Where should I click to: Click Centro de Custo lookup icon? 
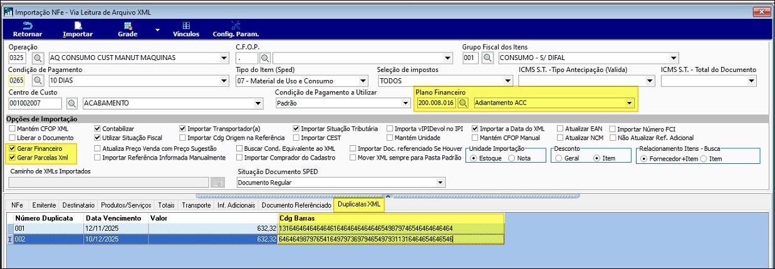[x=72, y=103]
